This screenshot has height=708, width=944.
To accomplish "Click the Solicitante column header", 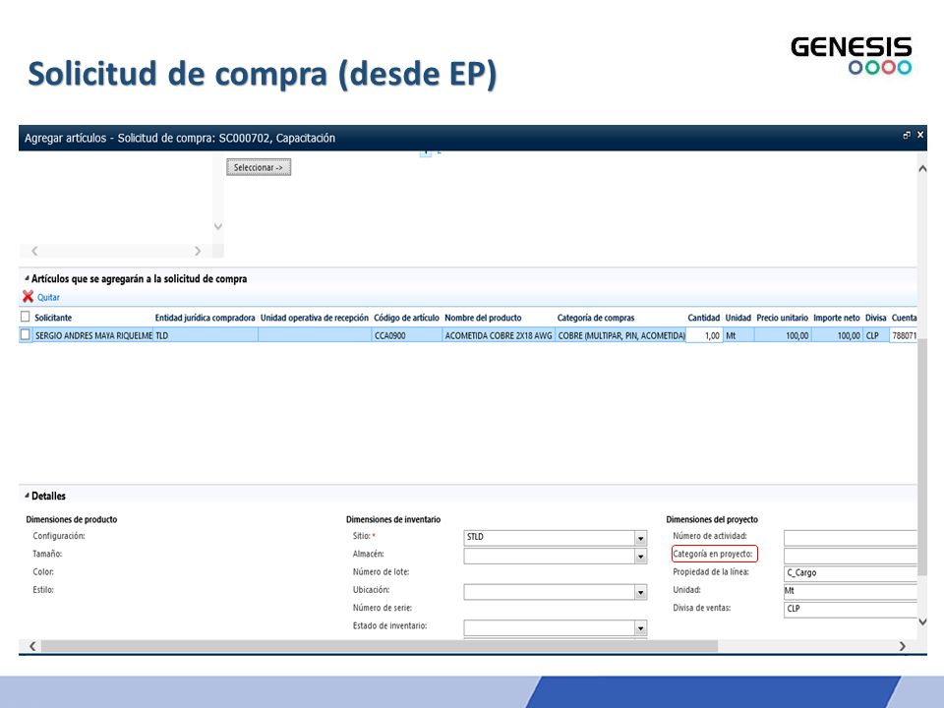I will [x=53, y=318].
